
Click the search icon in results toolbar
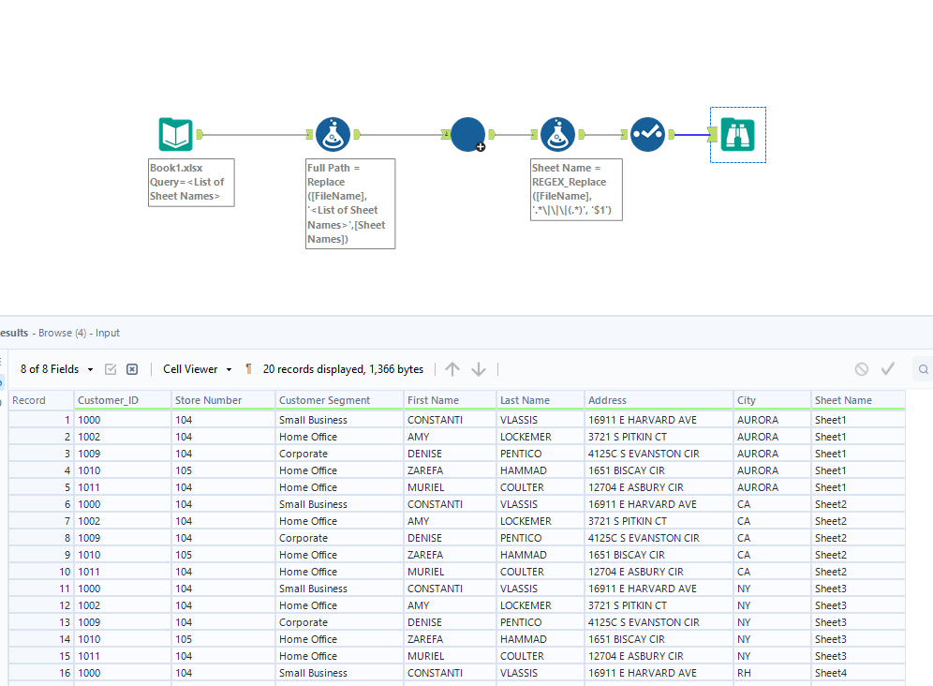(x=924, y=369)
